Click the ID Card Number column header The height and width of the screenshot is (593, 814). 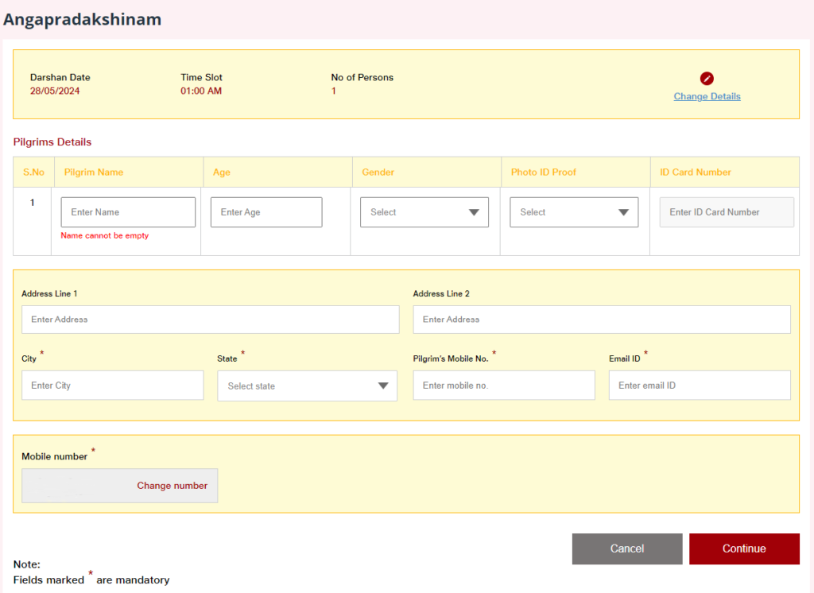[695, 172]
